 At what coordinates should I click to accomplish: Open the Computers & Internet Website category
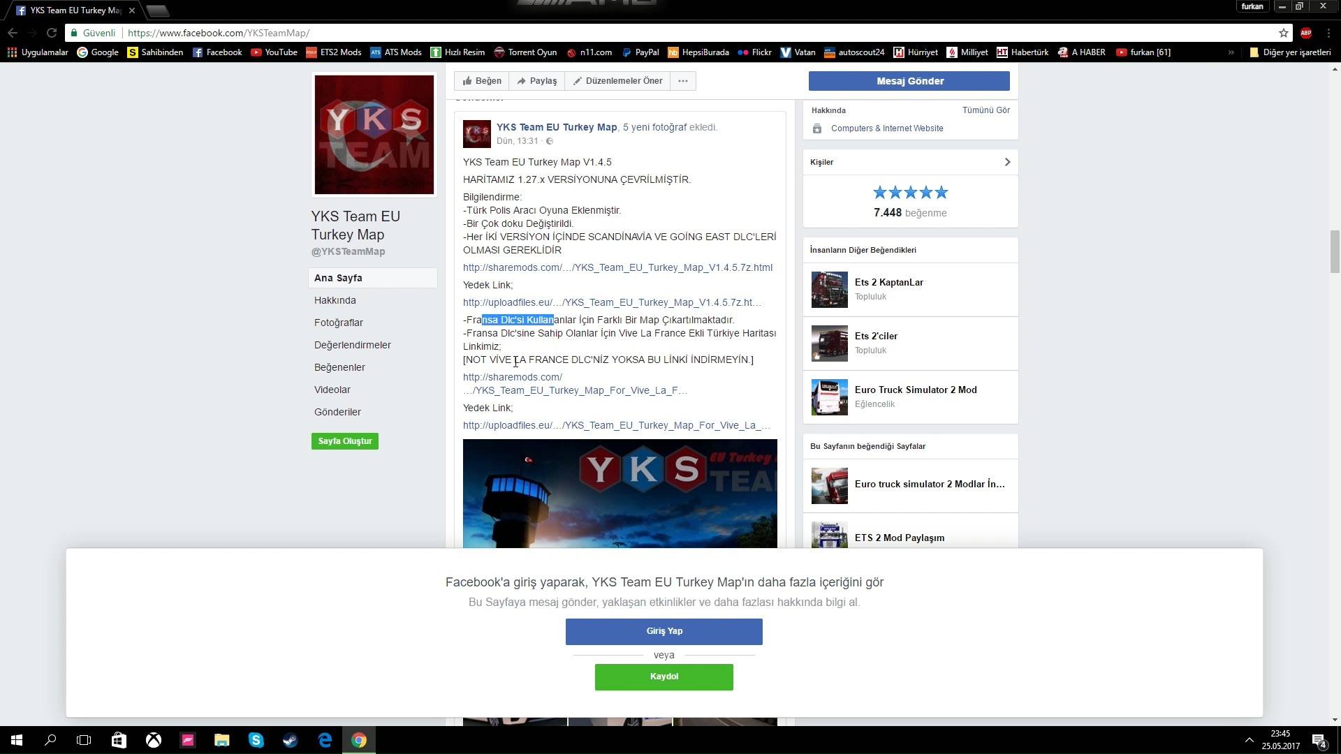coord(887,128)
